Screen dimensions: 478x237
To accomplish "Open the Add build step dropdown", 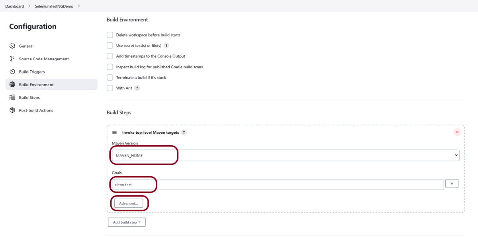I will [127, 222].
